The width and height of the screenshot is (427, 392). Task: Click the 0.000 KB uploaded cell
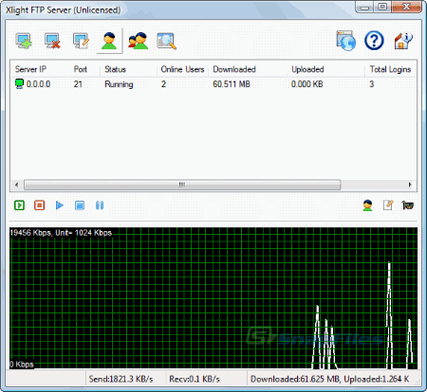point(307,84)
